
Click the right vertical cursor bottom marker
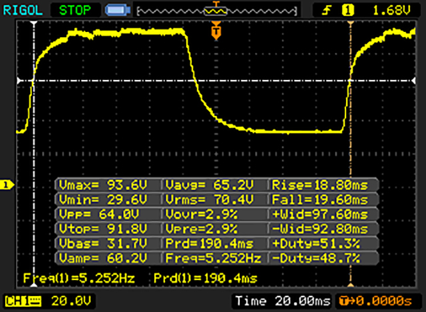pos(351,285)
